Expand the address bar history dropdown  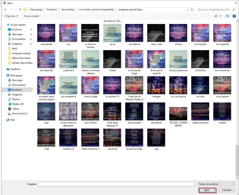188,10
